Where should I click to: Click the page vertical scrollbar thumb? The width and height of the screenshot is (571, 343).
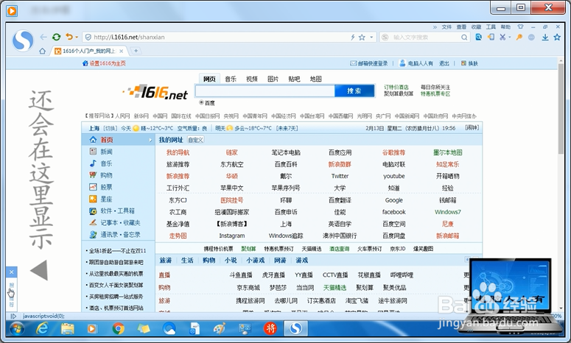coord(561,109)
